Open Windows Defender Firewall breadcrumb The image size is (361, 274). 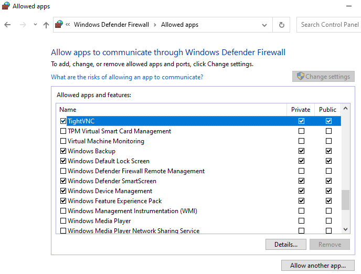tap(111, 25)
